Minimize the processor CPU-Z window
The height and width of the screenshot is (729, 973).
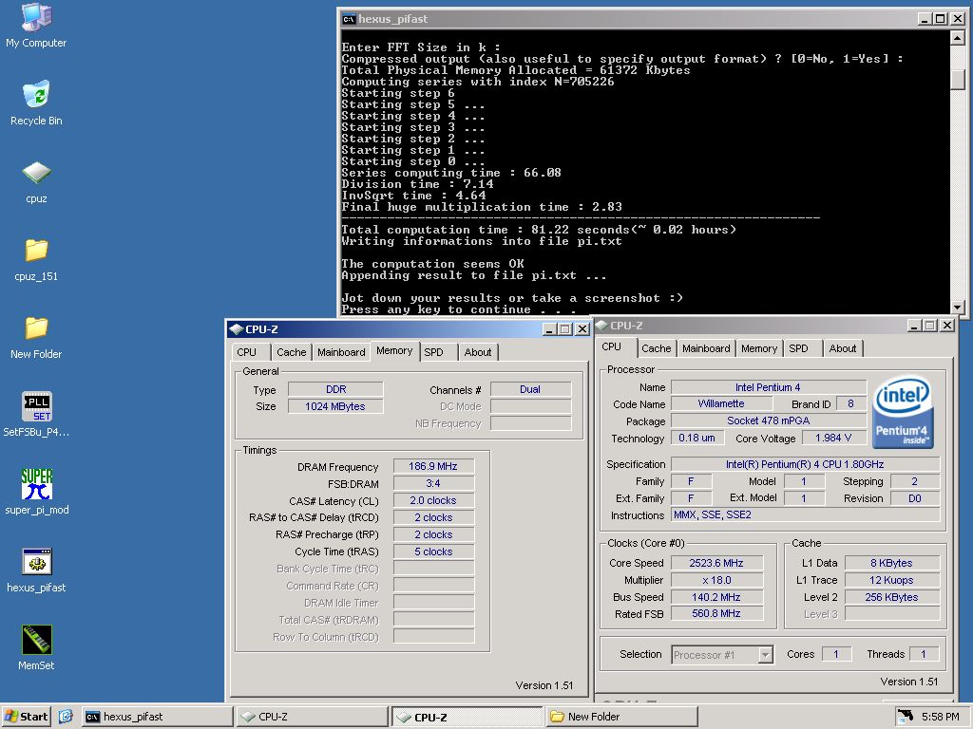point(914,326)
